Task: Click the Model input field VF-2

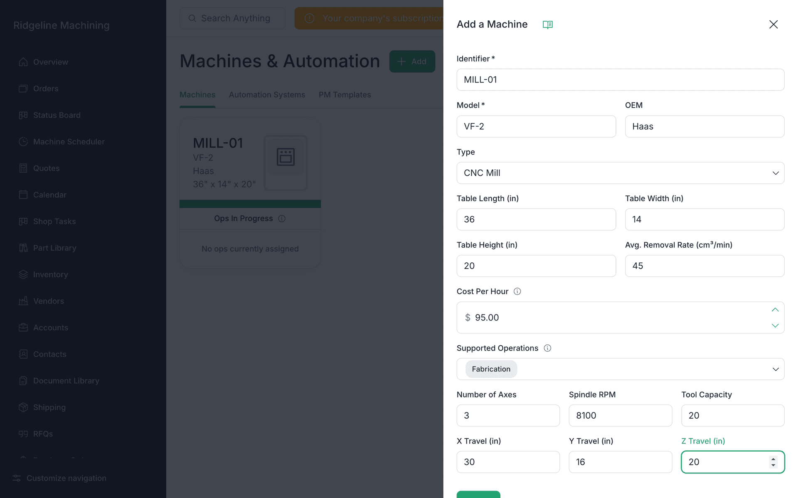Action: 536,127
